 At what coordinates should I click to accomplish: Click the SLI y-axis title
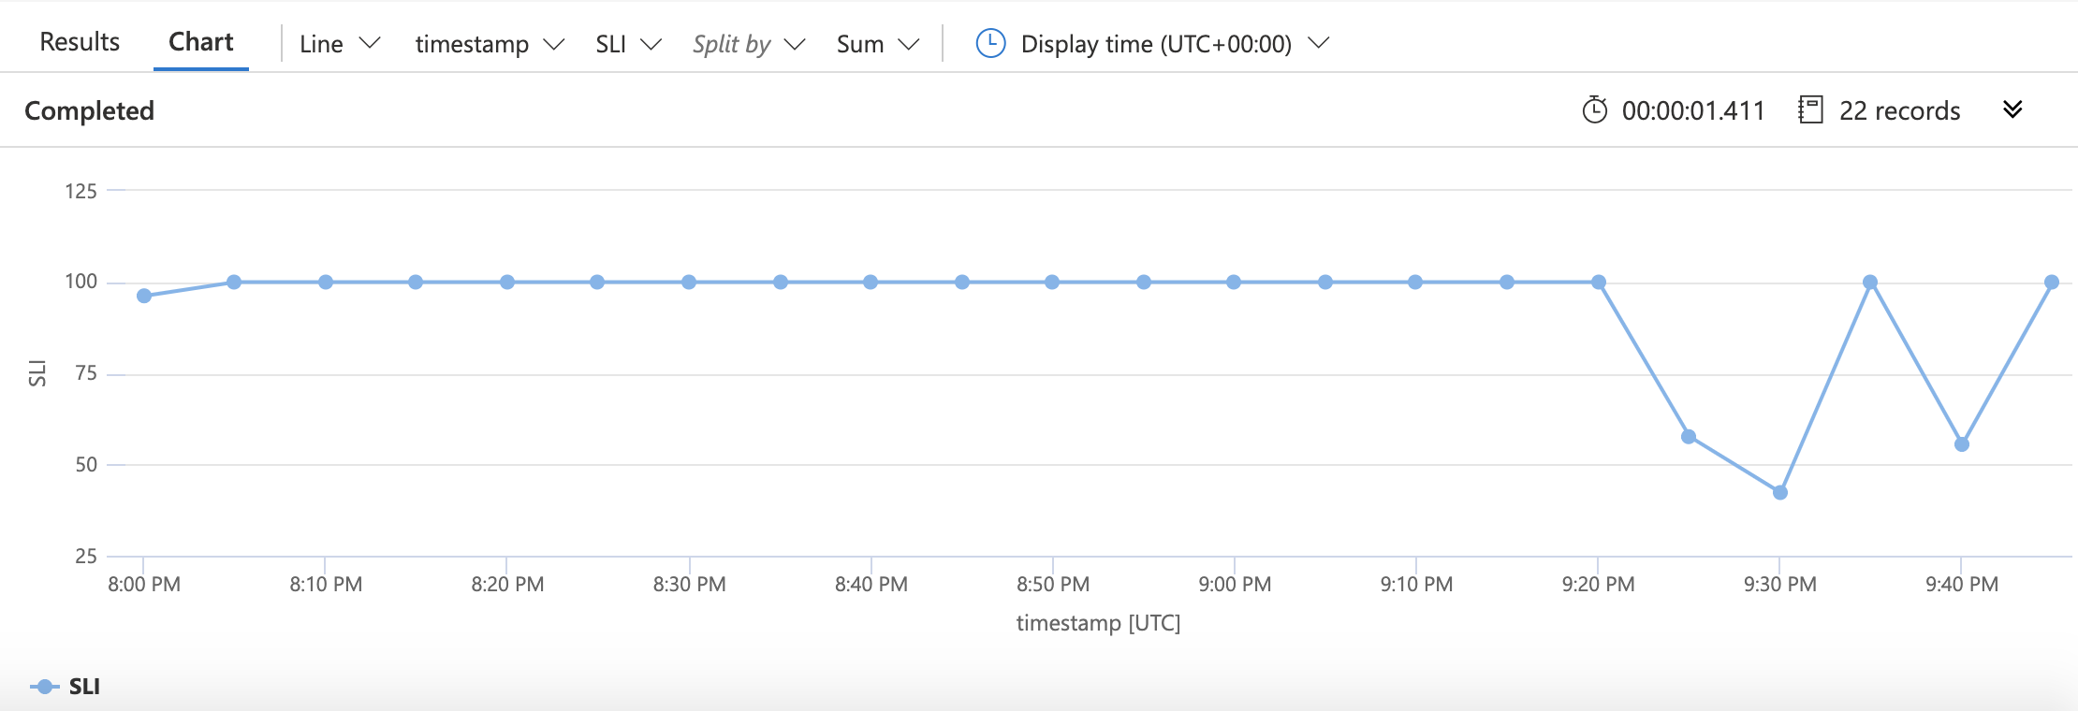coord(37,373)
